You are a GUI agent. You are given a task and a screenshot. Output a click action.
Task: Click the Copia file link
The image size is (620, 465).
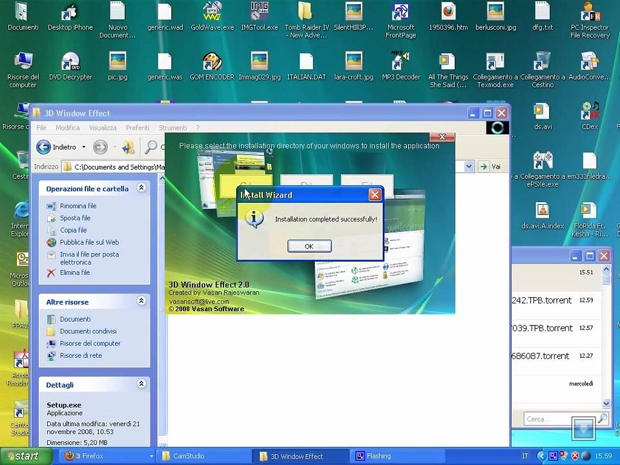(73, 230)
